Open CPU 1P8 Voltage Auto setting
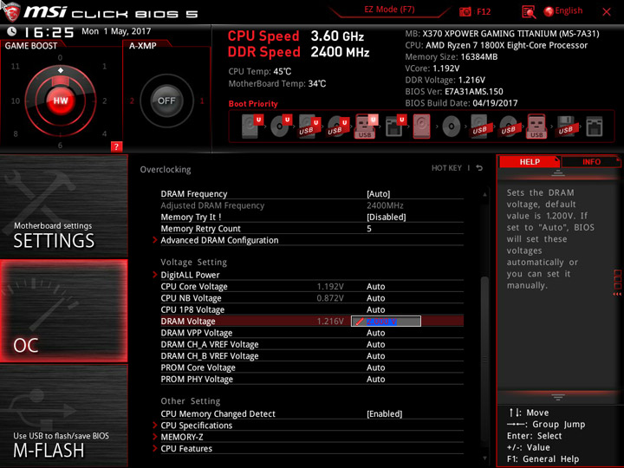This screenshot has height=468, width=624. point(375,309)
